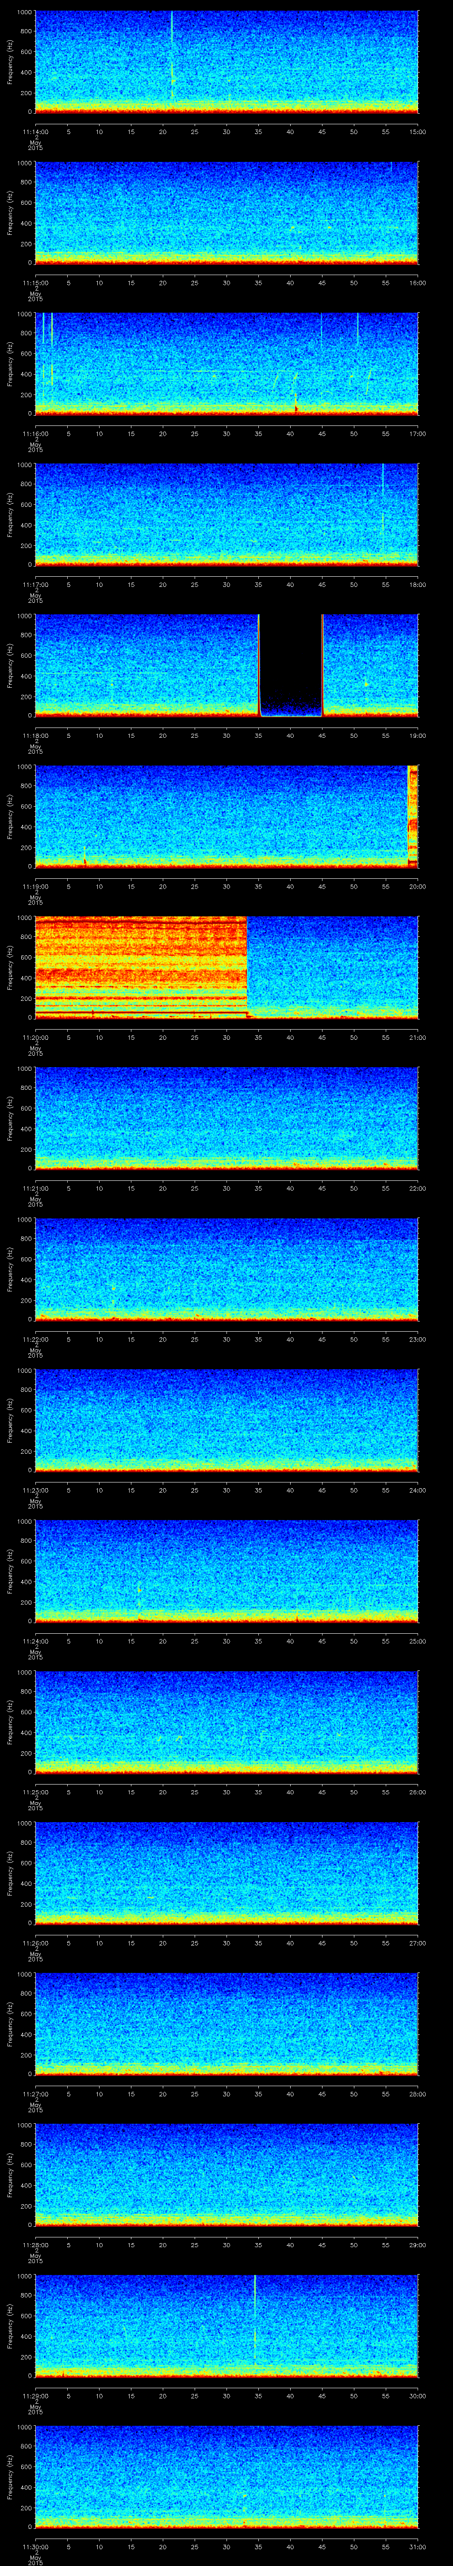The width and height of the screenshot is (453, 2566).
Task: Click the 11:15:00 start time label
Action: 35,283
